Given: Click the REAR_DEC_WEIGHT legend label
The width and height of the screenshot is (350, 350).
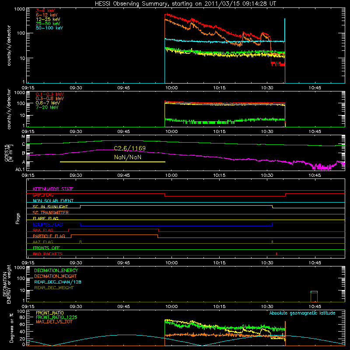Looking at the screenshot, I should (54, 288).
